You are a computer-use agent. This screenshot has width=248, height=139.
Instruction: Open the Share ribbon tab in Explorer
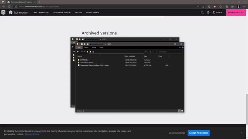pos(94,47)
